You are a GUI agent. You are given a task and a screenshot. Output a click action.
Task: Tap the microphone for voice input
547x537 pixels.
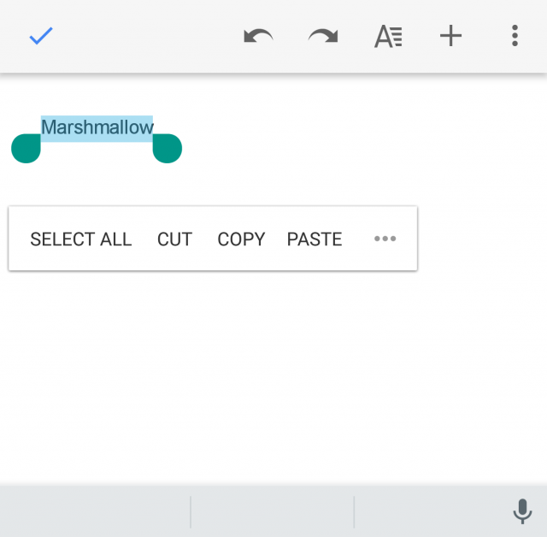click(x=522, y=511)
